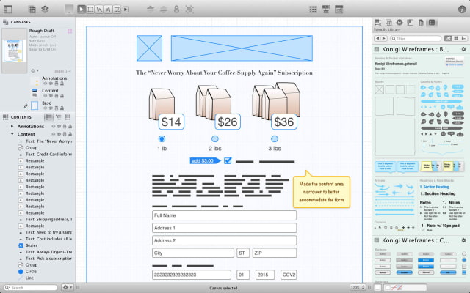
Task: Switch to the Canvas inspector tab
Action: click(x=411, y=23)
